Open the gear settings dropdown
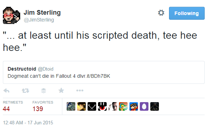Viewport: 209px width, 129px height. coord(161,13)
